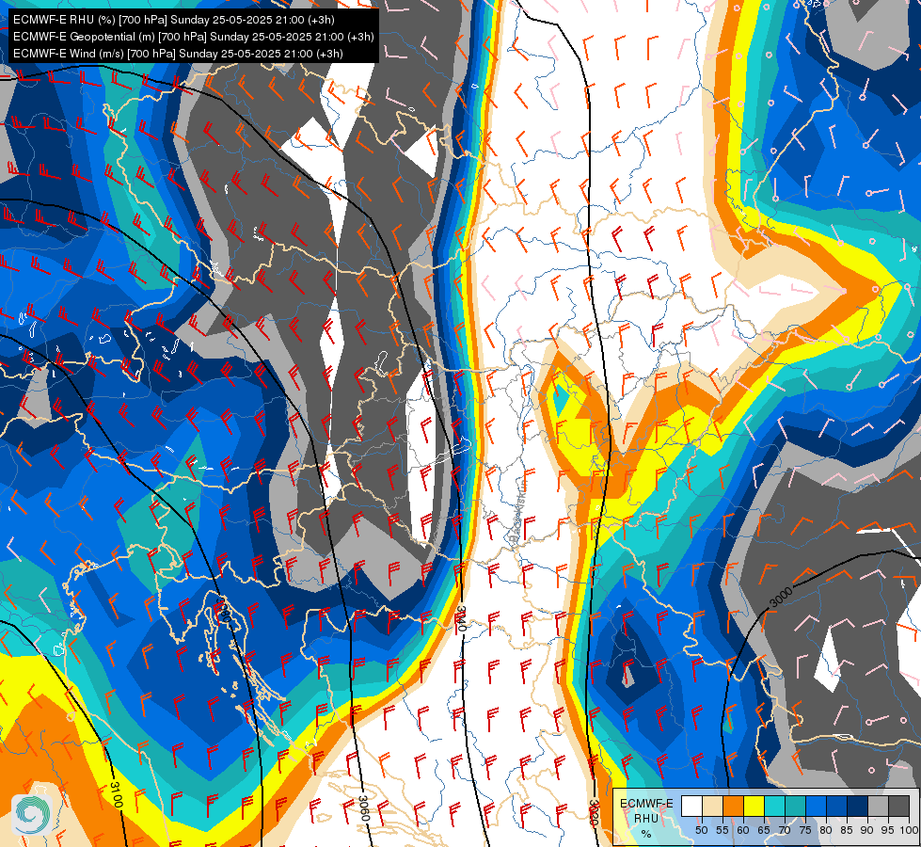The height and width of the screenshot is (847, 921).
Task: Click the 'ECMWF-E Wind (m/s)' header line
Action: pos(178,54)
